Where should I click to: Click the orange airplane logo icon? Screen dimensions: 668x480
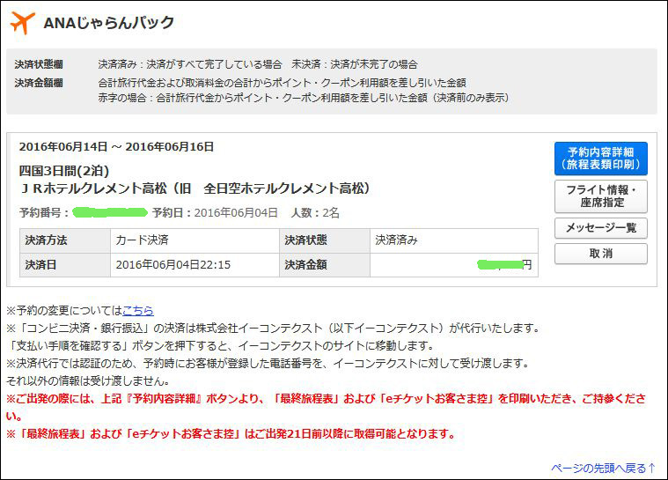point(23,23)
